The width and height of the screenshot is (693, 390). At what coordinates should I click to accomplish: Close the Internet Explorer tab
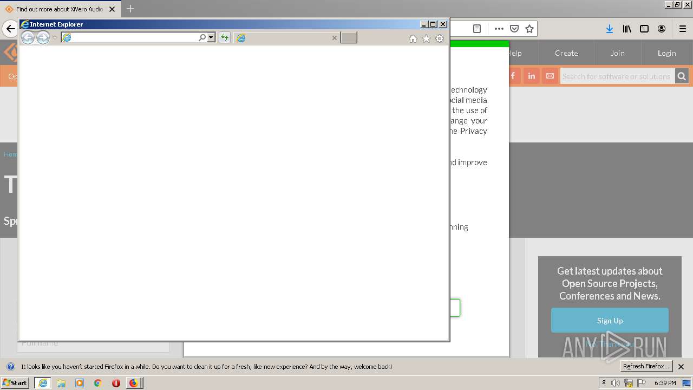[334, 38]
